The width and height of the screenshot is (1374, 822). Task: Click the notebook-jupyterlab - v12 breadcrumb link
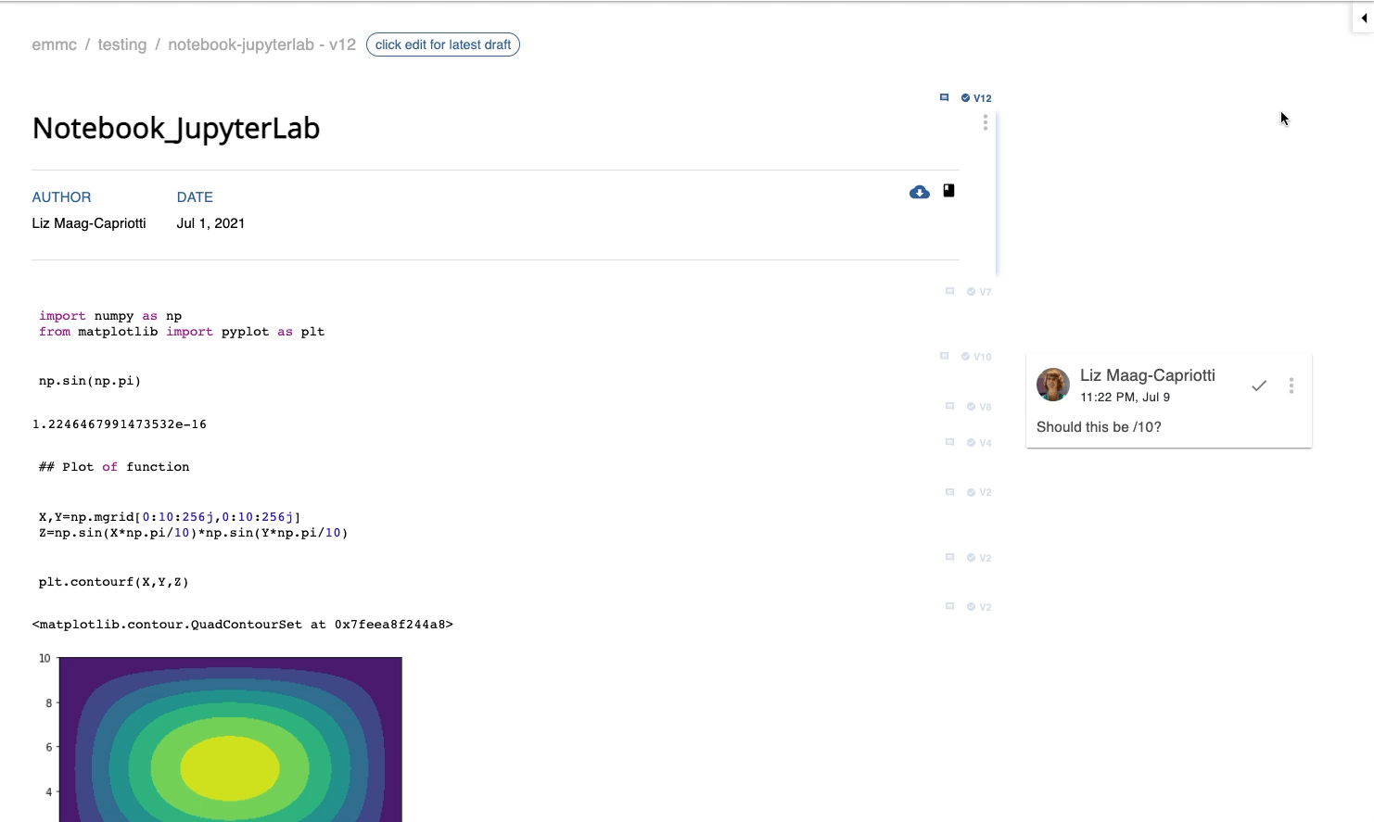point(261,44)
